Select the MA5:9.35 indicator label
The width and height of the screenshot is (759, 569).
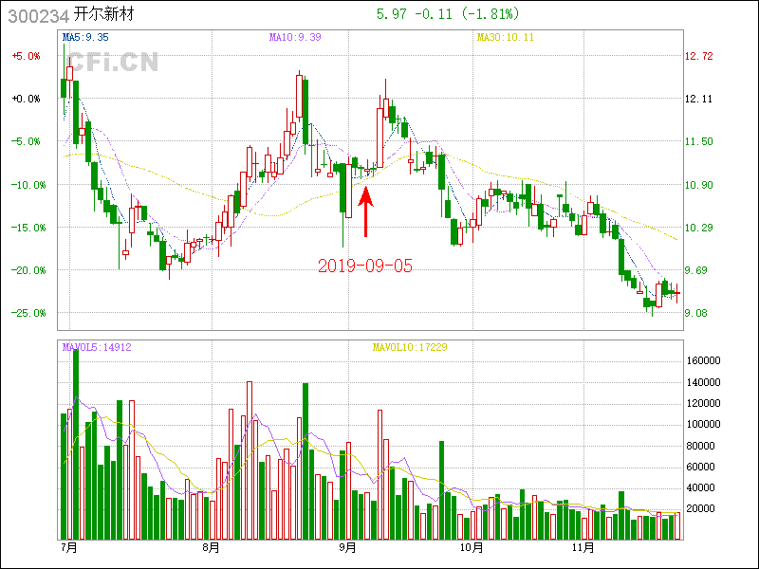point(84,37)
